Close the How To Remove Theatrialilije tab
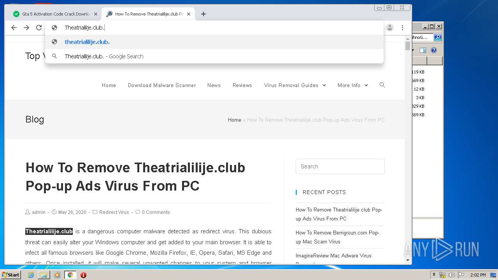Image resolution: width=498 pixels, height=280 pixels. 189,14
